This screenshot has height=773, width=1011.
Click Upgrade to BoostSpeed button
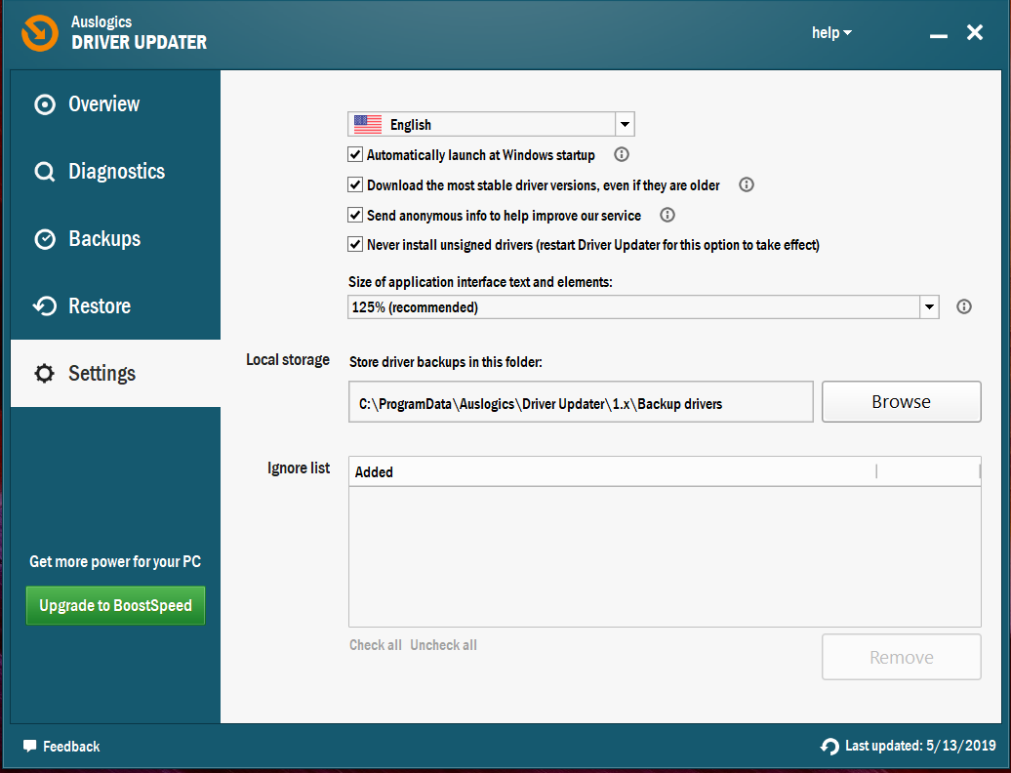115,605
